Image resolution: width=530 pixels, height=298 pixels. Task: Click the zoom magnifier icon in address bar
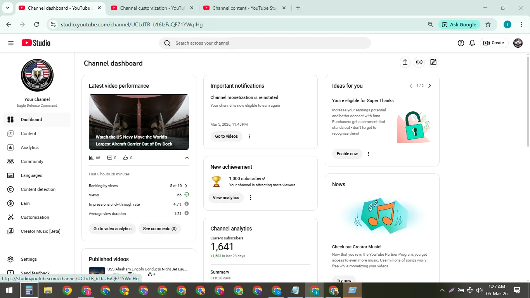[431, 24]
